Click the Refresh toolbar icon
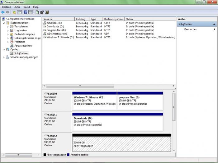The width and height of the screenshot is (218, 163). (37, 12)
